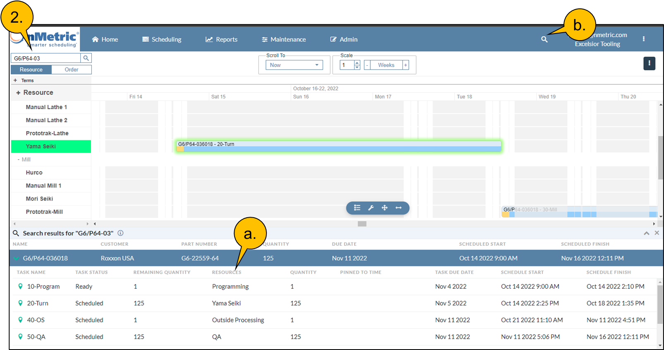The image size is (664, 350).
Task: Click the Weeks scale unit label
Action: point(386,65)
